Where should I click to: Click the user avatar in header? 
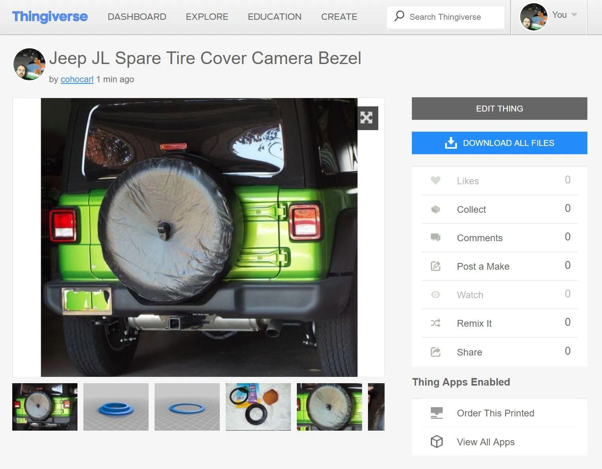(534, 17)
